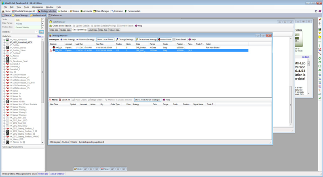Viewport: 323px width, 177px height.
Task: Toggle Show Local Times
Action: coord(105,40)
